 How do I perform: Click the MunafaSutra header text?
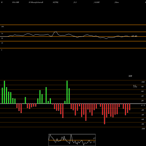click(36, 2)
